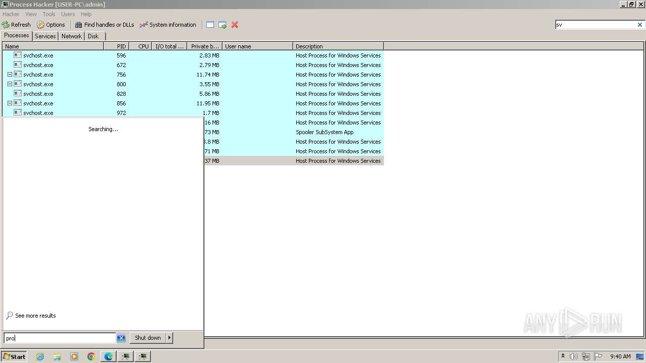
Task: Select svchost.exe process with PID 828
Action: click(193, 94)
